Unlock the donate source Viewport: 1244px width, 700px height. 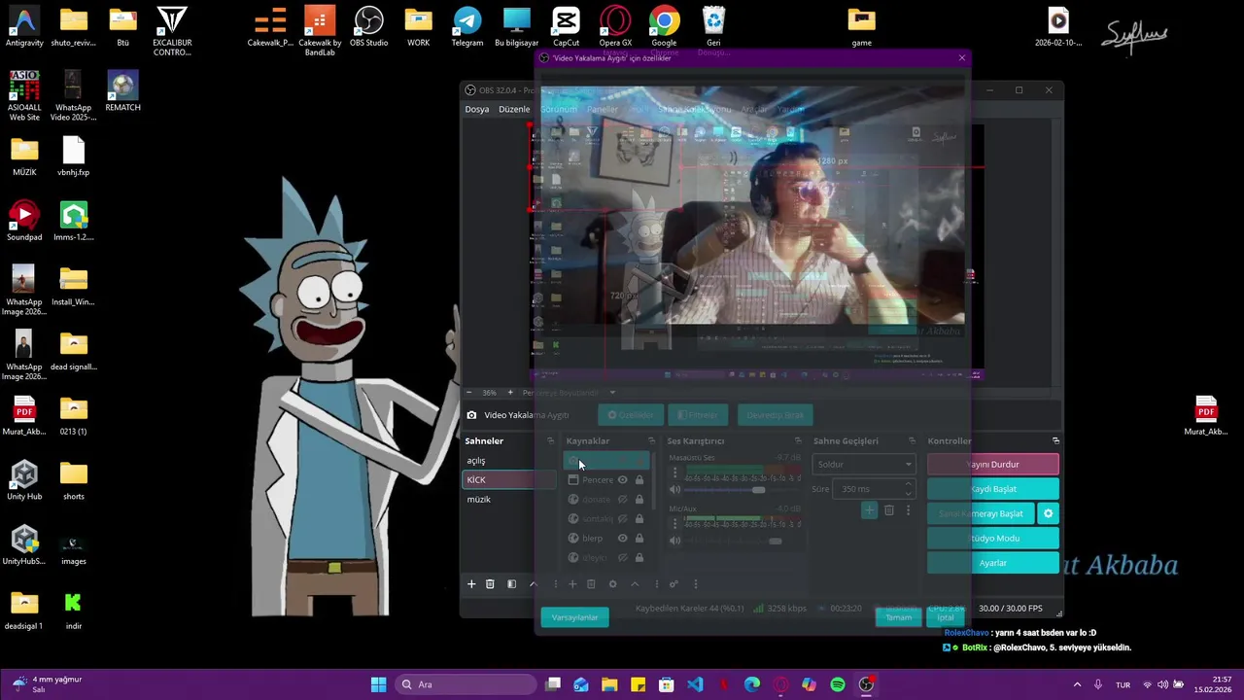click(639, 500)
